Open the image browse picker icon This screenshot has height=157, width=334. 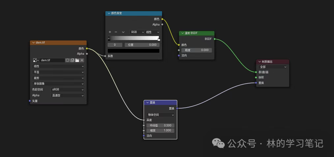36,60
